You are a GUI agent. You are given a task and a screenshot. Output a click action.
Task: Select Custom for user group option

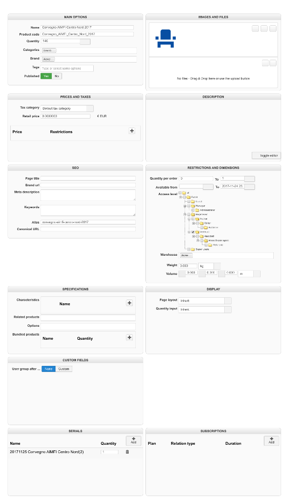[64, 369]
